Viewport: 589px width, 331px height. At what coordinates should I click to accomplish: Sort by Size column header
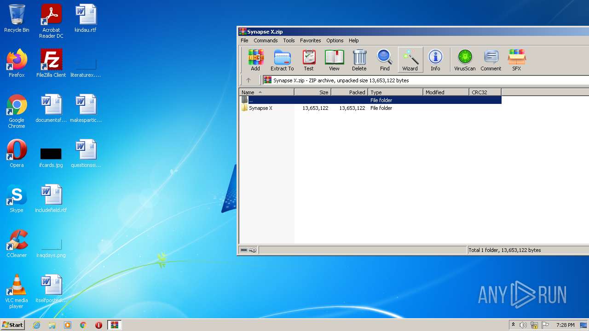(x=312, y=92)
